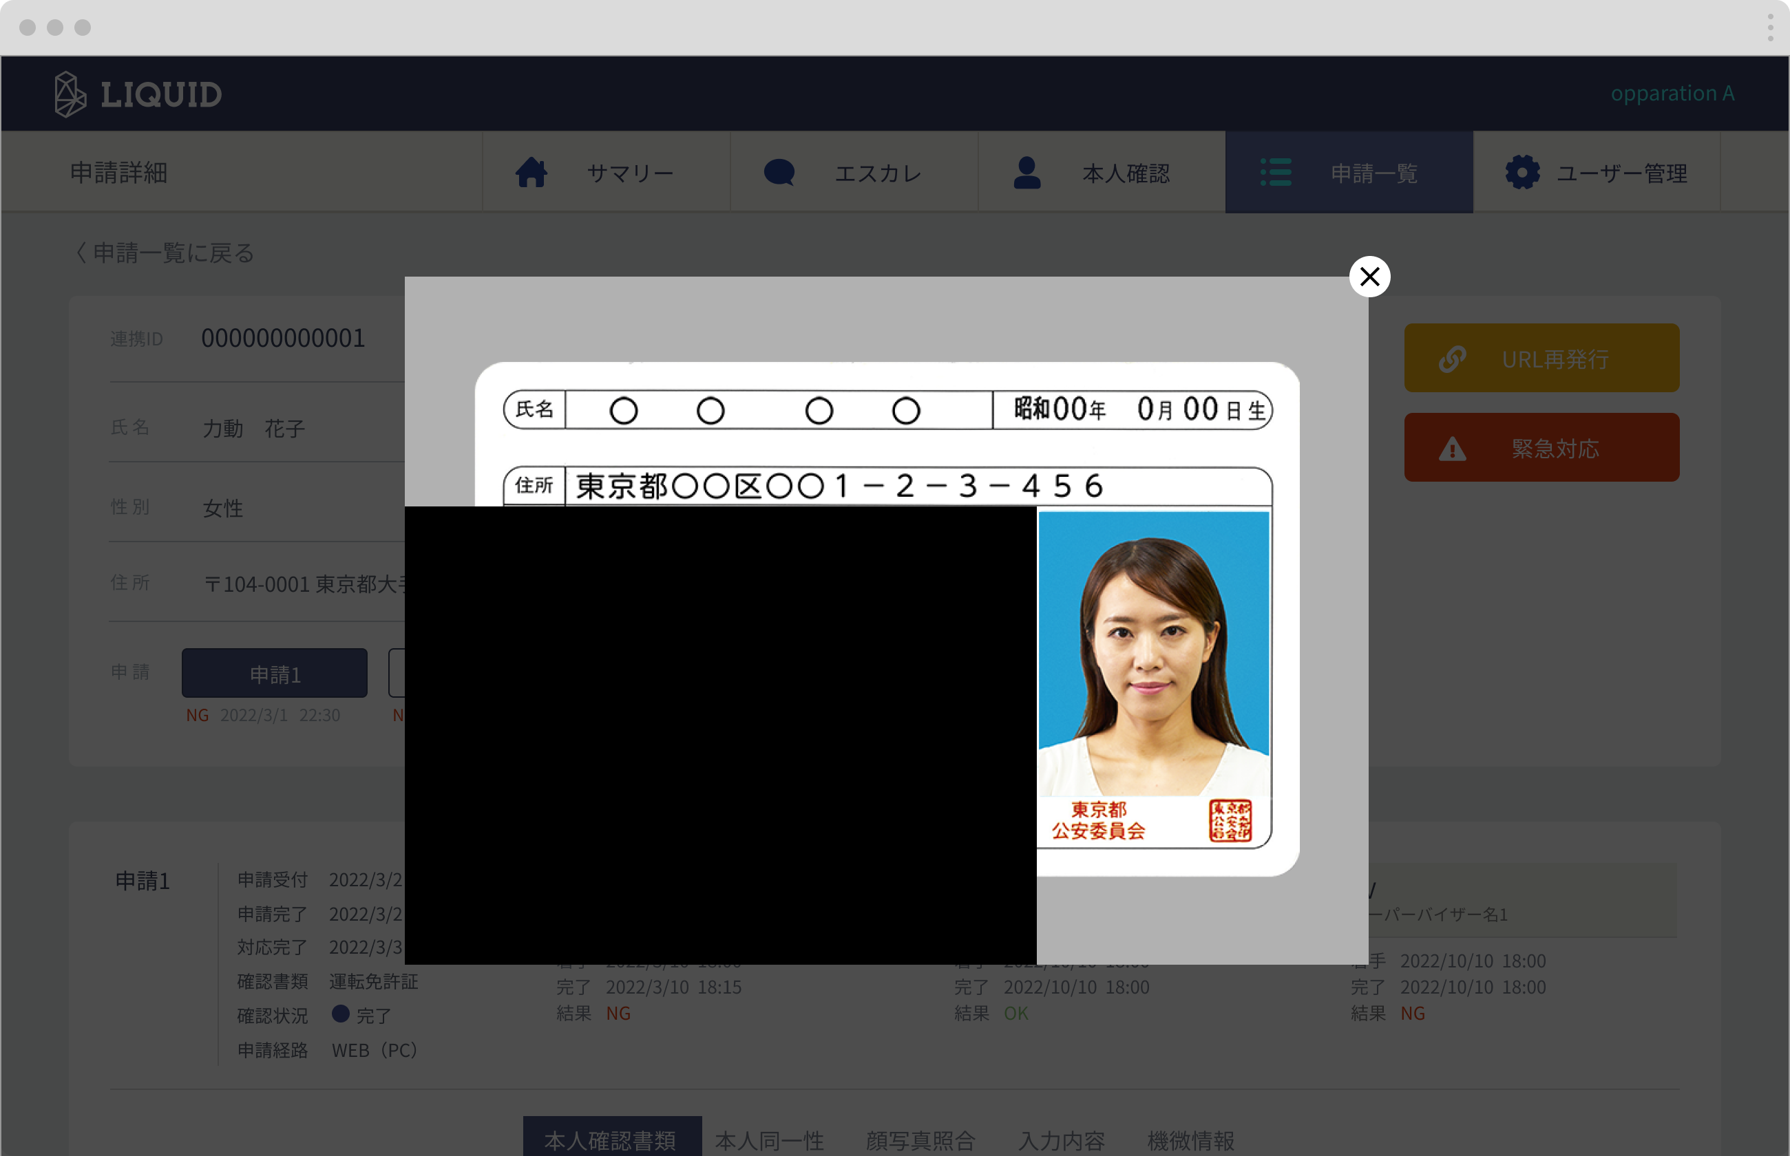The width and height of the screenshot is (1790, 1156).
Task: Click the gear icon for ユーザー管理
Action: click(1522, 173)
